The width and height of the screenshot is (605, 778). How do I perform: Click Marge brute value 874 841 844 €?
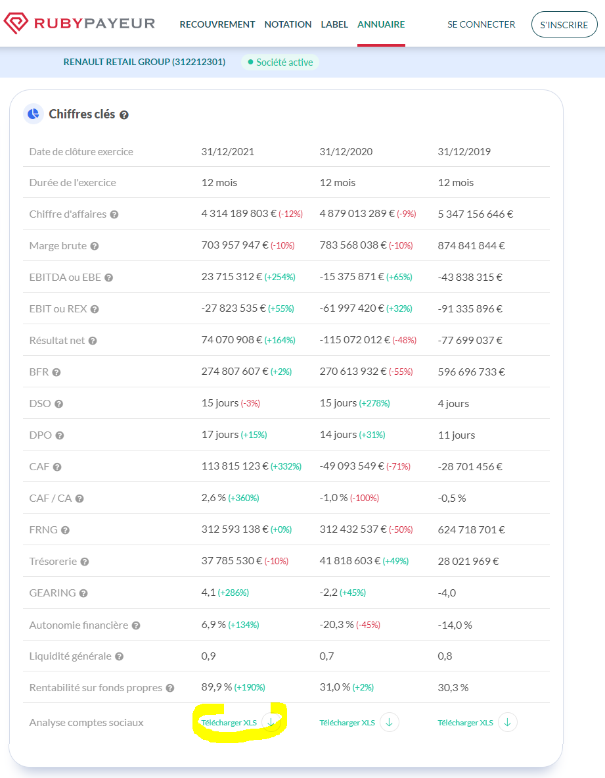pos(471,245)
